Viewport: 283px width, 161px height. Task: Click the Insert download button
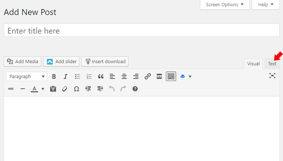(x=105, y=61)
